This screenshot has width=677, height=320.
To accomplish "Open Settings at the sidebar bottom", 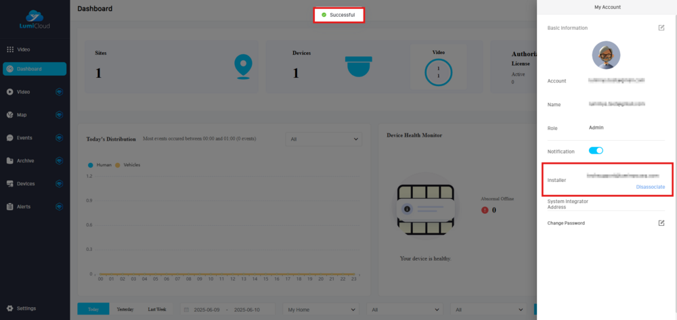I will (x=26, y=308).
